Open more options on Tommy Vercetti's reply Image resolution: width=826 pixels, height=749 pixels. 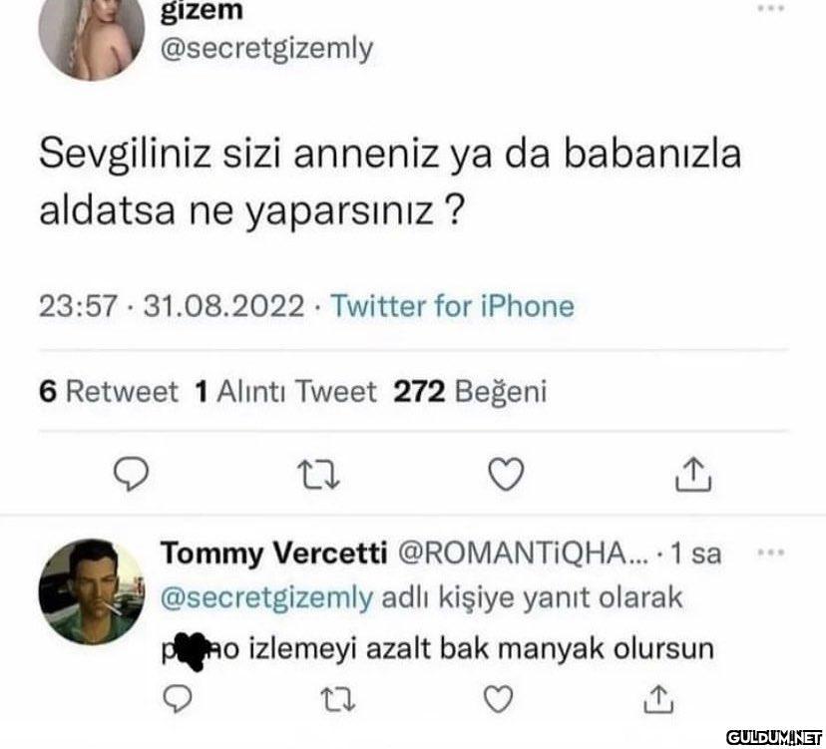[x=770, y=552]
